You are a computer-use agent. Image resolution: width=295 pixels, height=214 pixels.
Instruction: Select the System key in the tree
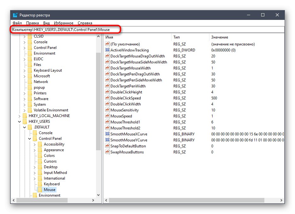[39, 104]
